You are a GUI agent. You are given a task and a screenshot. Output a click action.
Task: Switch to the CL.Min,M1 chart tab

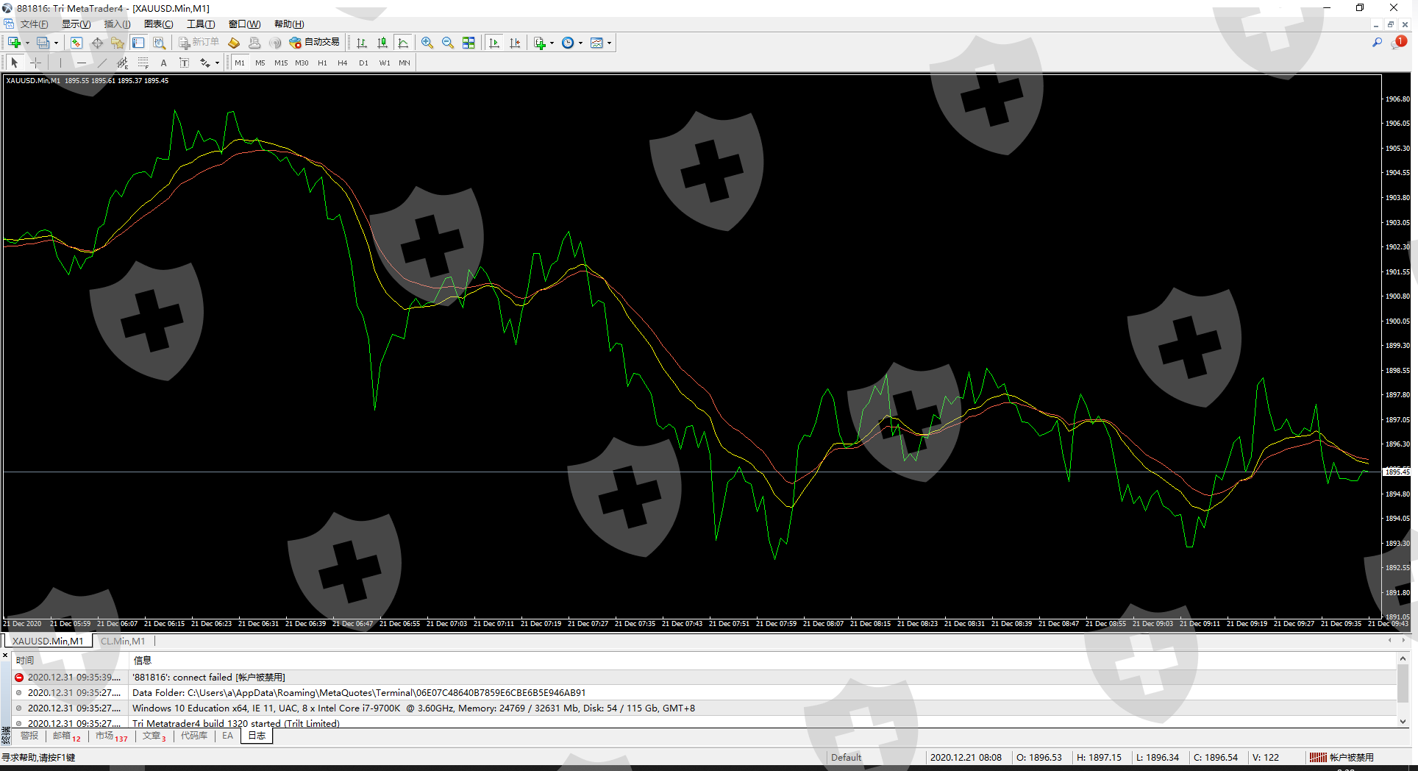(123, 641)
